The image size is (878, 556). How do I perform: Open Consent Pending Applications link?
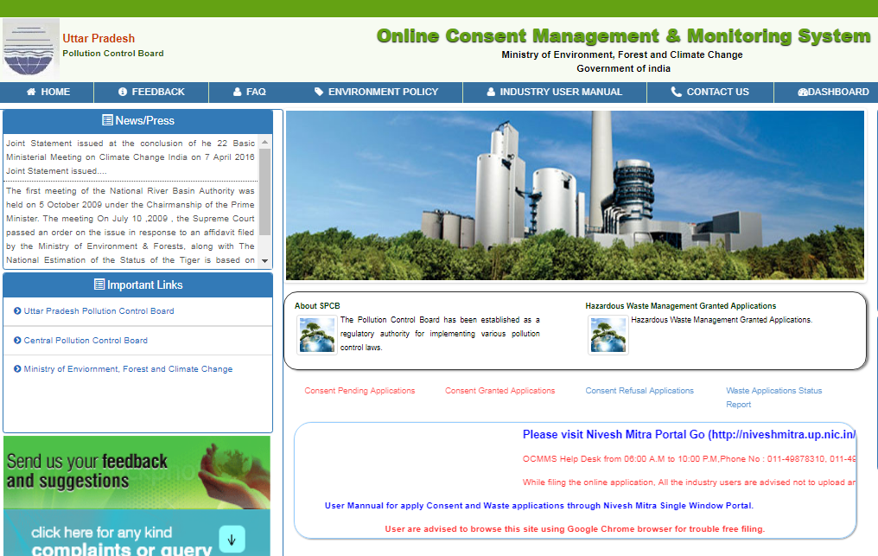click(359, 391)
